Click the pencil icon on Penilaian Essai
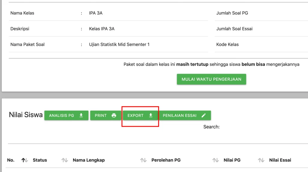 pyautogui.click(x=204, y=115)
